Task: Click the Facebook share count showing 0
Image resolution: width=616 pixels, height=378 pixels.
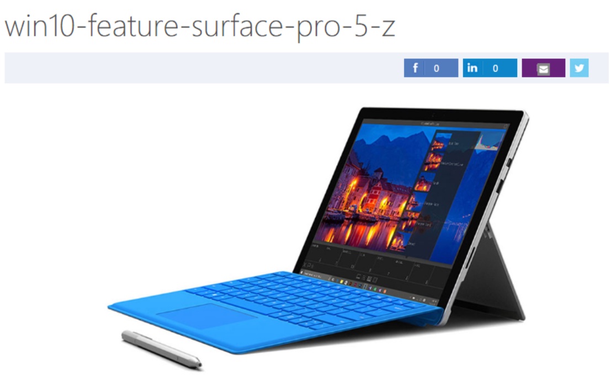Action: coord(437,68)
